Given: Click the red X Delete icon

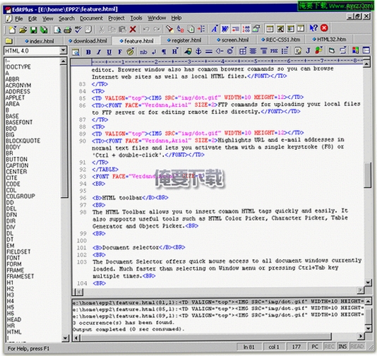Looking at the screenshot, I should click(x=133, y=30).
